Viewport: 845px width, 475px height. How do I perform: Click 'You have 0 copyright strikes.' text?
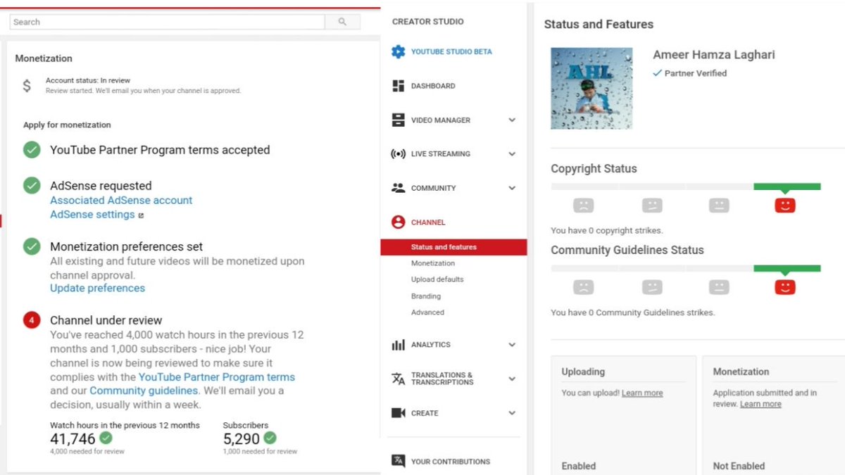coord(607,231)
